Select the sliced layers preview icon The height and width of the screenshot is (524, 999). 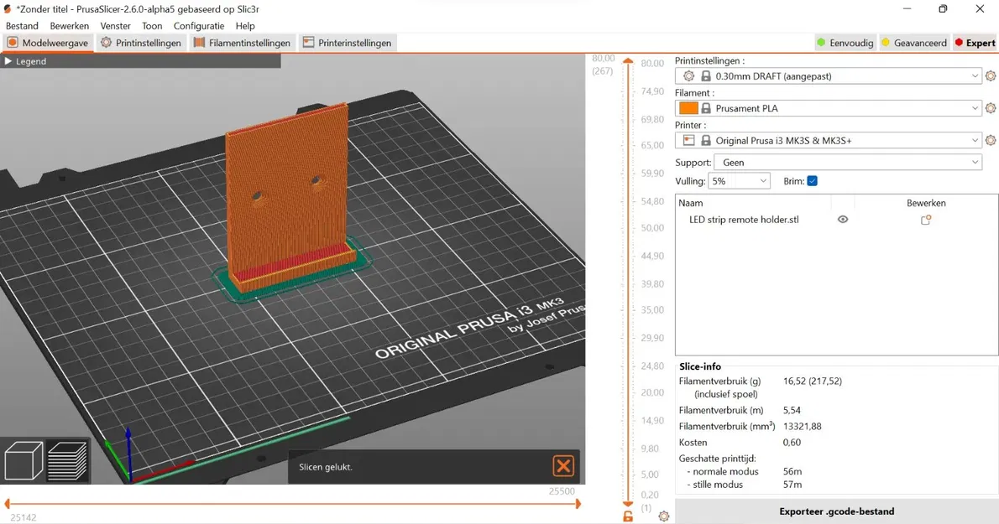67,461
